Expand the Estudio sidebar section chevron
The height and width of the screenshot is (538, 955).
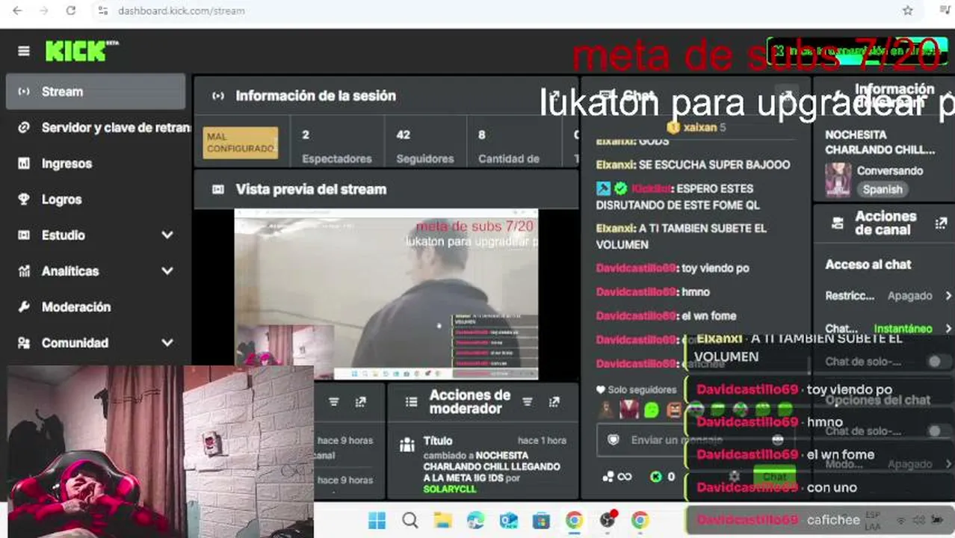pyautogui.click(x=167, y=235)
